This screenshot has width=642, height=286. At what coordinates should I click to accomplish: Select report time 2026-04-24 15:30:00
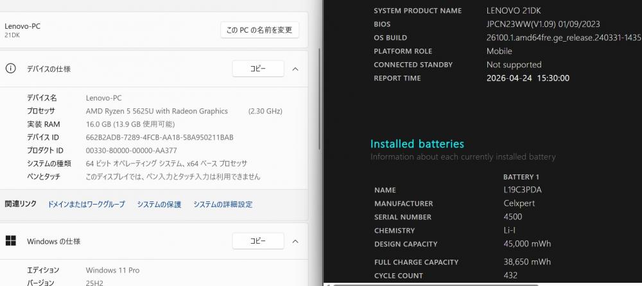pos(528,78)
